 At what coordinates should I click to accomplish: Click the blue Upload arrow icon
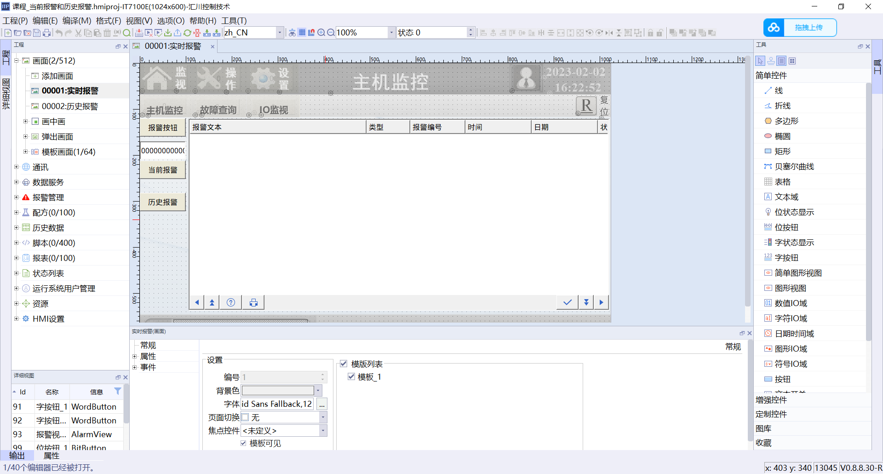178,33
